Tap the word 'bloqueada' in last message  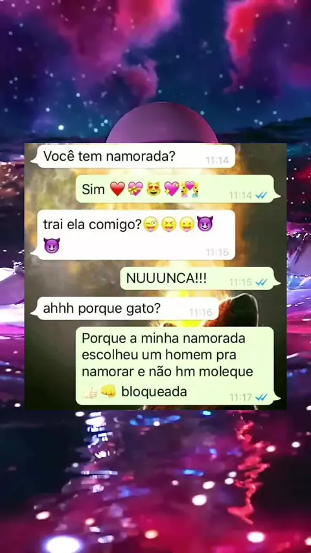click(x=154, y=392)
